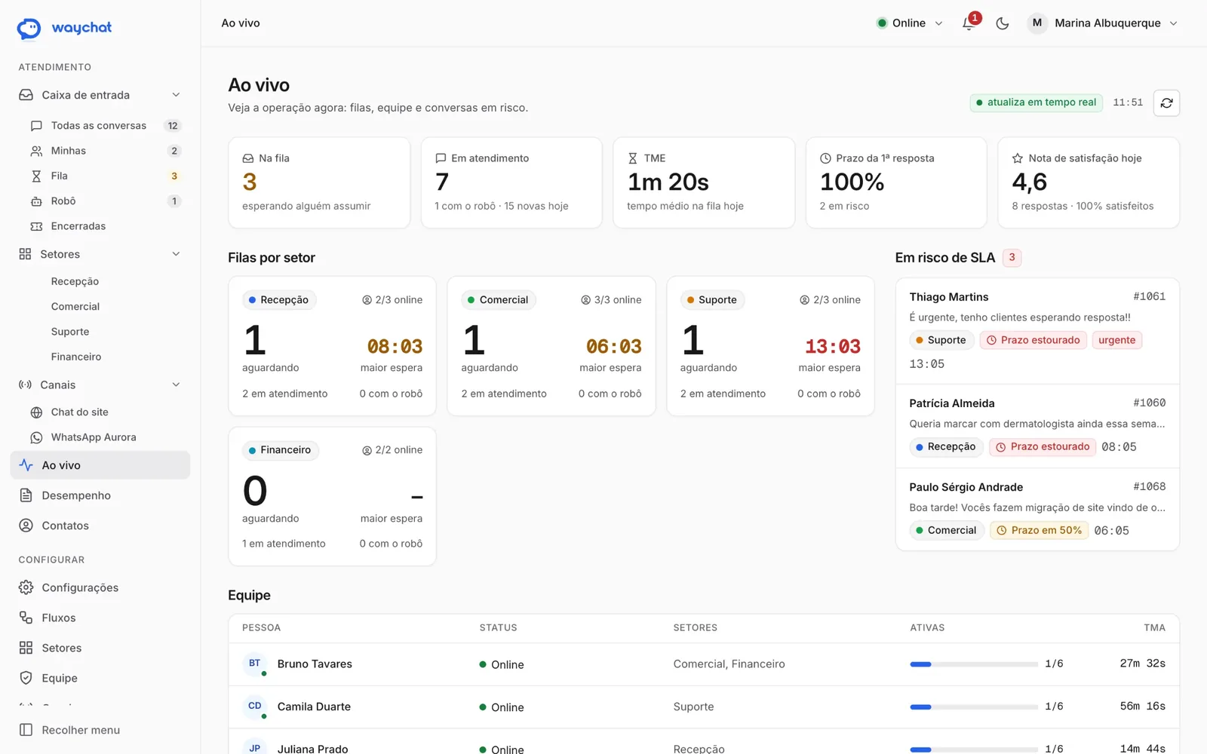Open the Online status dropdown
The image size is (1207, 754).
coord(909,23)
